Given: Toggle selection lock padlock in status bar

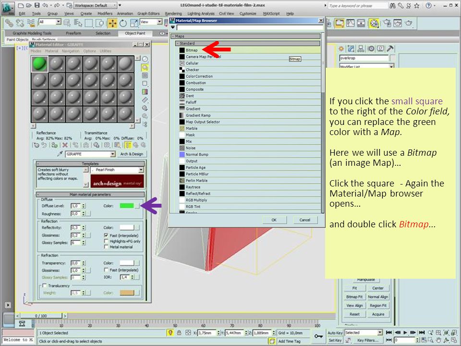Looking at the screenshot, I should click(x=179, y=333).
